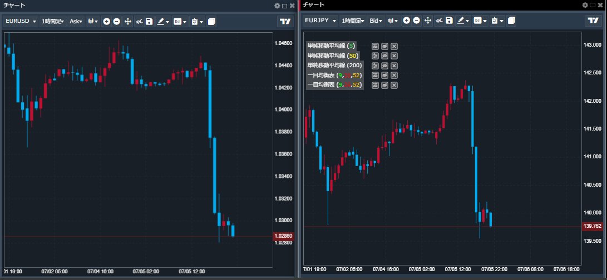Open settings for 単純移動平均線 (5) indicator

pos(375,46)
